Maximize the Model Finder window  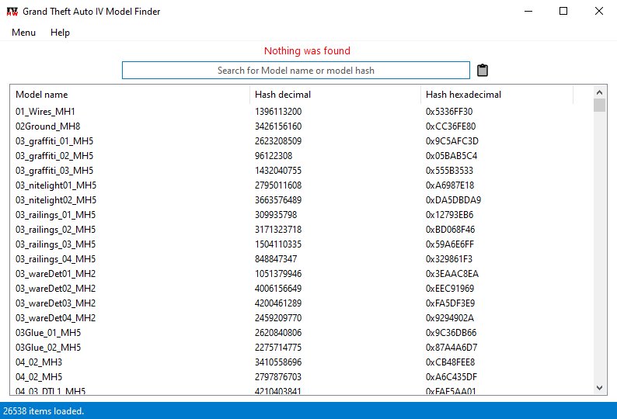563,11
